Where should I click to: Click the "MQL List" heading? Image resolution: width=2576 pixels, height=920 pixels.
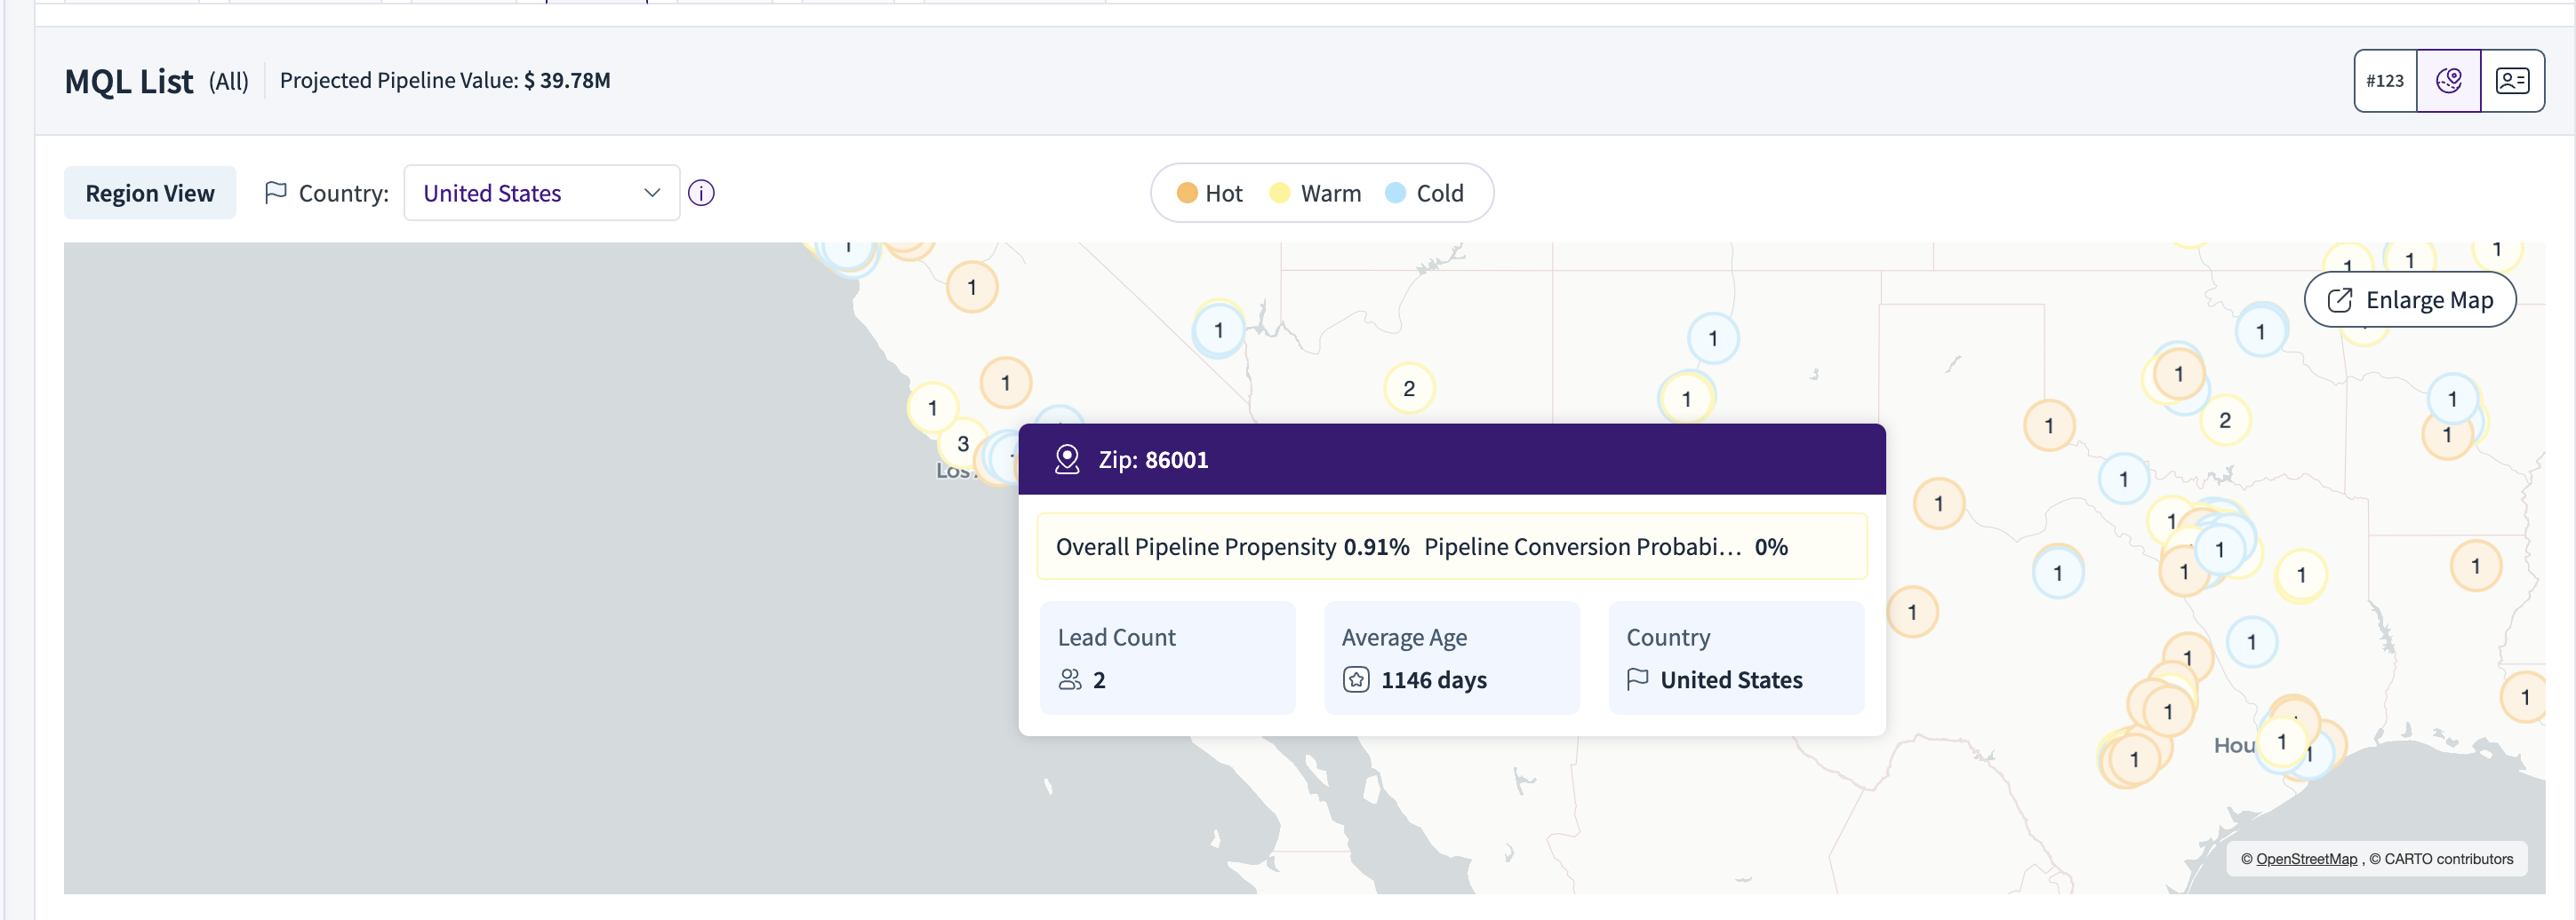(129, 81)
